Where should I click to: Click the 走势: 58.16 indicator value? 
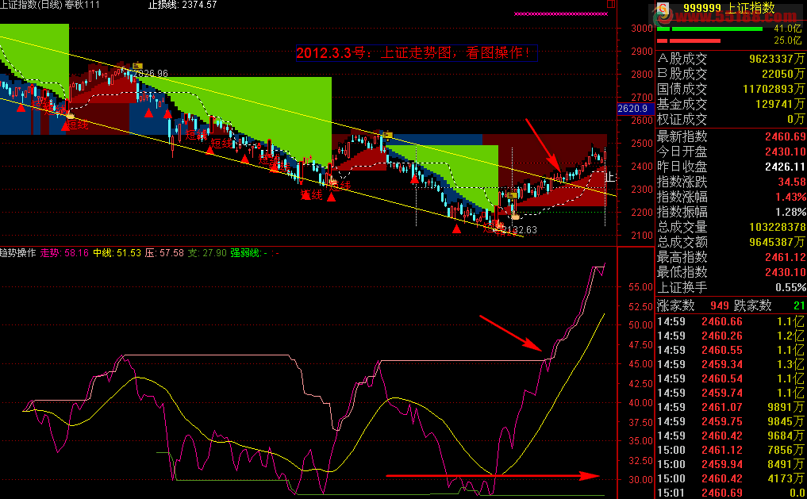pos(64,252)
